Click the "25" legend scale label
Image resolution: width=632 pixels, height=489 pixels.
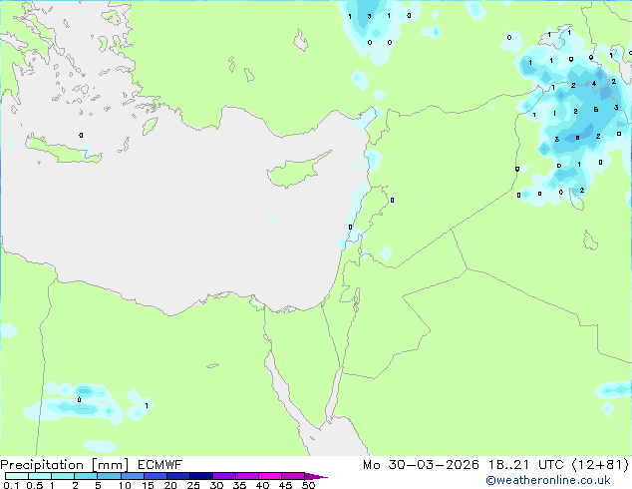pos(193,485)
